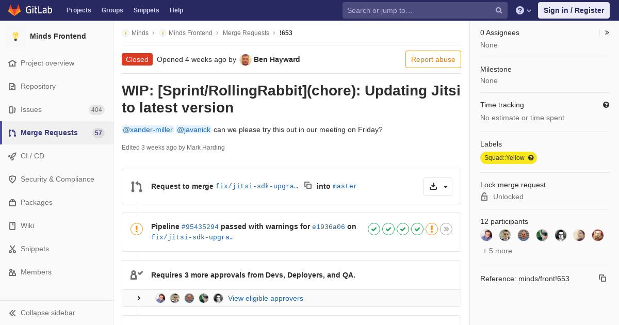Click orange warning pipeline stage icon
619x325 pixels.
tap(432, 229)
